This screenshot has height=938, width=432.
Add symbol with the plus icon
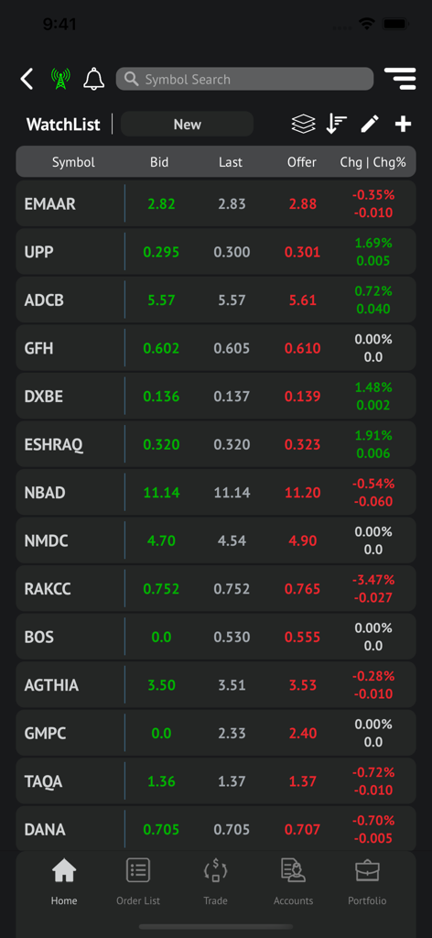coord(404,125)
